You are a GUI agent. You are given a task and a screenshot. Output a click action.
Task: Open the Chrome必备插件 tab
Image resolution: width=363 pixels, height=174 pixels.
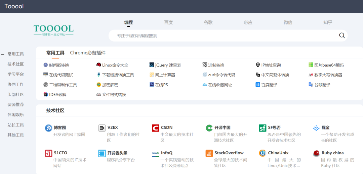point(88,53)
